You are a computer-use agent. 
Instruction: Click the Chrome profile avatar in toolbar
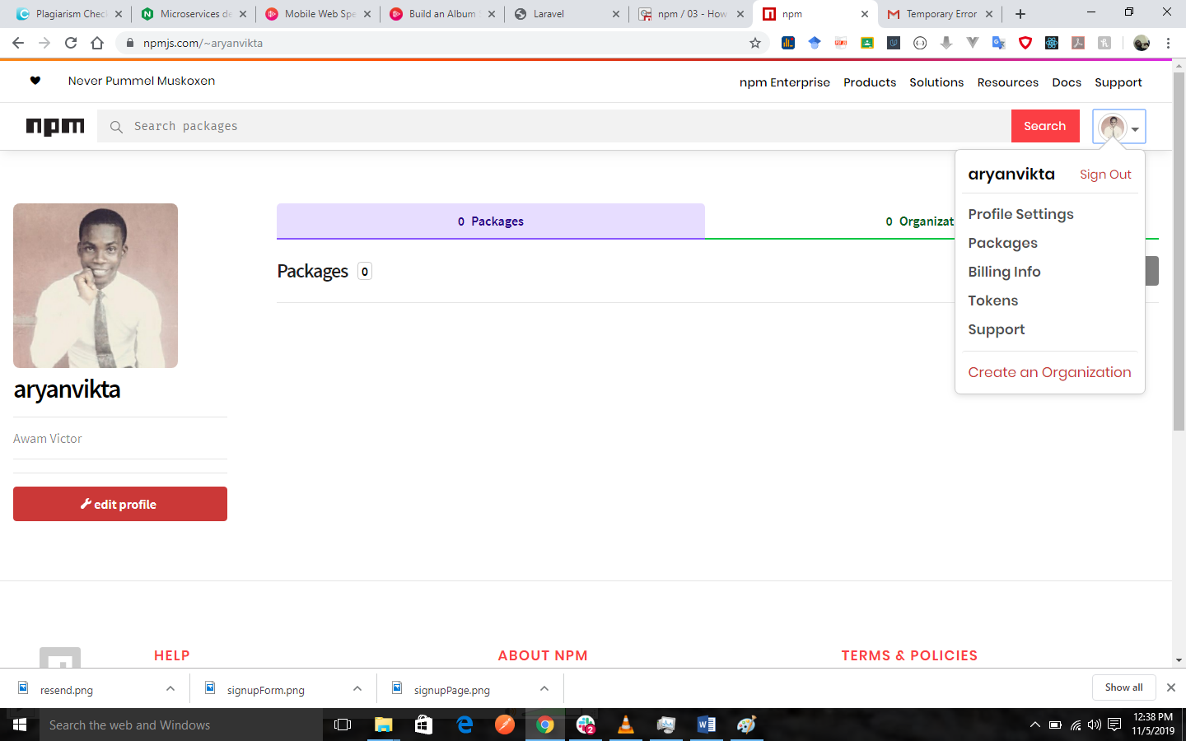[x=1142, y=43]
